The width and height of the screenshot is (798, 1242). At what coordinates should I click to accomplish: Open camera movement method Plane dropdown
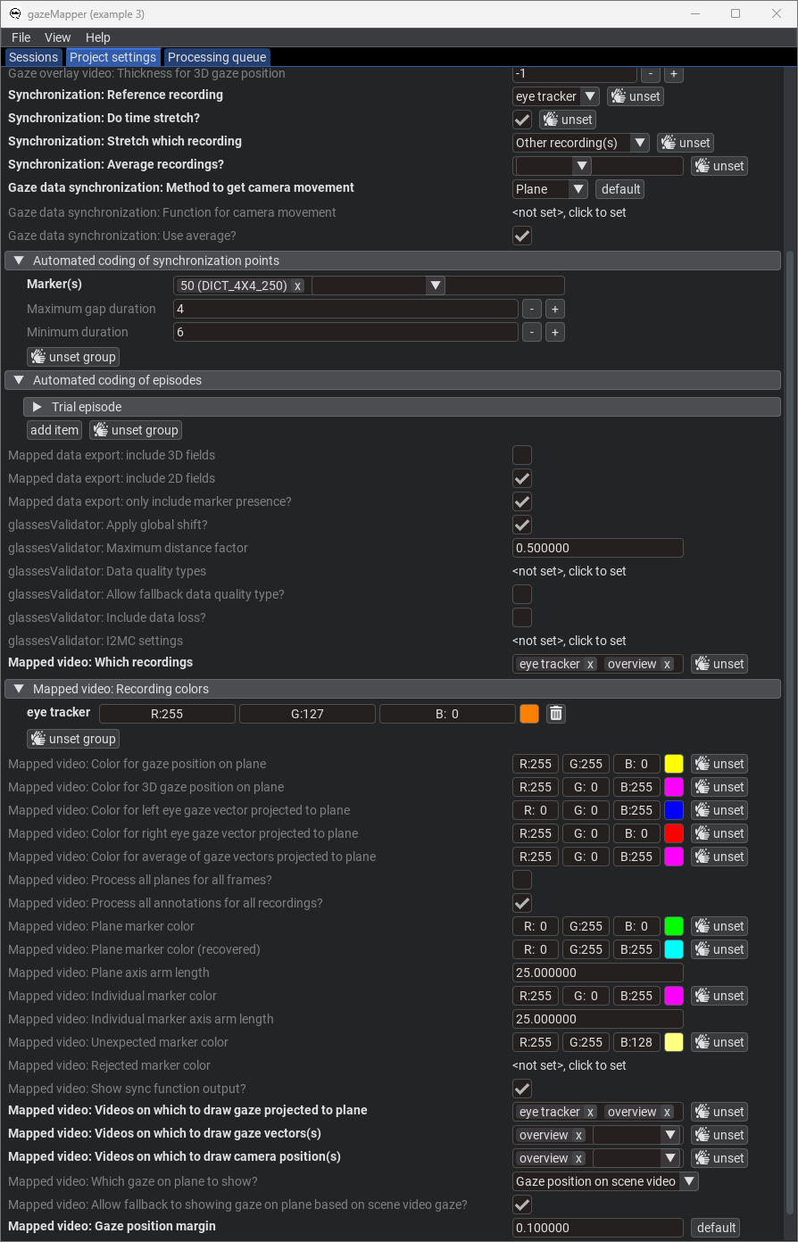[x=550, y=189]
